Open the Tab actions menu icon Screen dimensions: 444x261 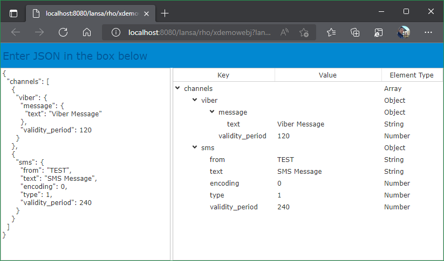(x=13, y=13)
